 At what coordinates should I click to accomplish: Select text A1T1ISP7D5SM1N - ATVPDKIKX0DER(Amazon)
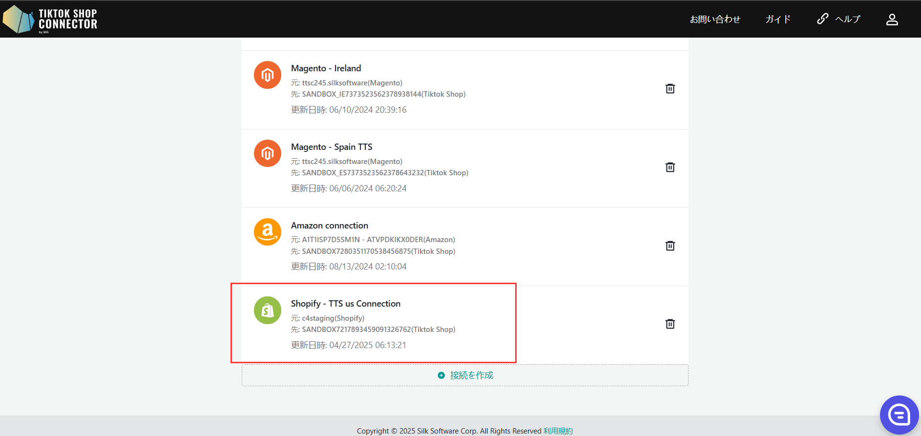pyautogui.click(x=378, y=240)
